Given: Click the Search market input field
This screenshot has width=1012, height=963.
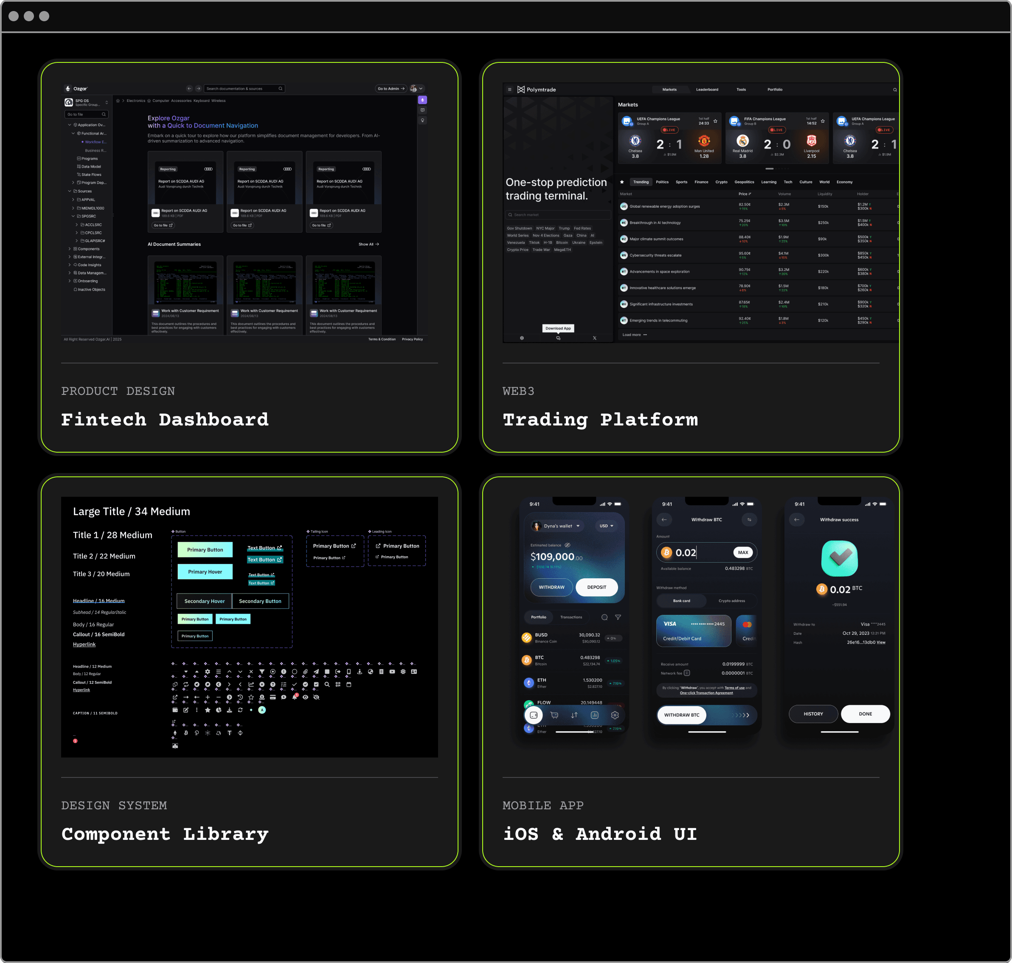Looking at the screenshot, I should 558,215.
